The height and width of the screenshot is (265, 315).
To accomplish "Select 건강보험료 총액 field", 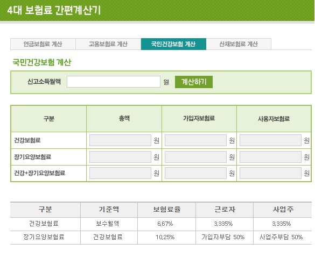I will click(120, 140).
